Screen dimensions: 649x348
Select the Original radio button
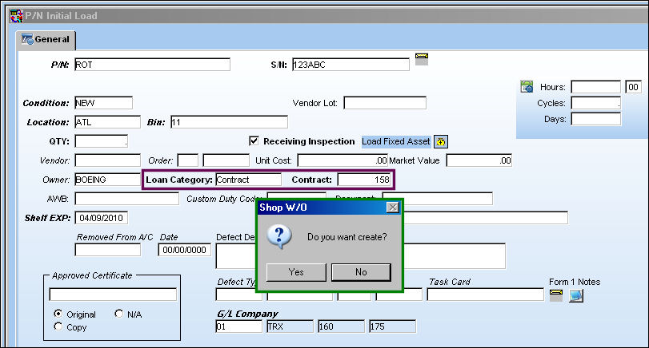58,314
